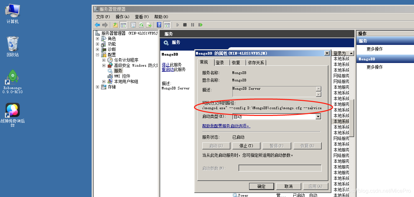Click the 停止(T) button
Viewport: 414px width, 197px height.
(x=246, y=146)
